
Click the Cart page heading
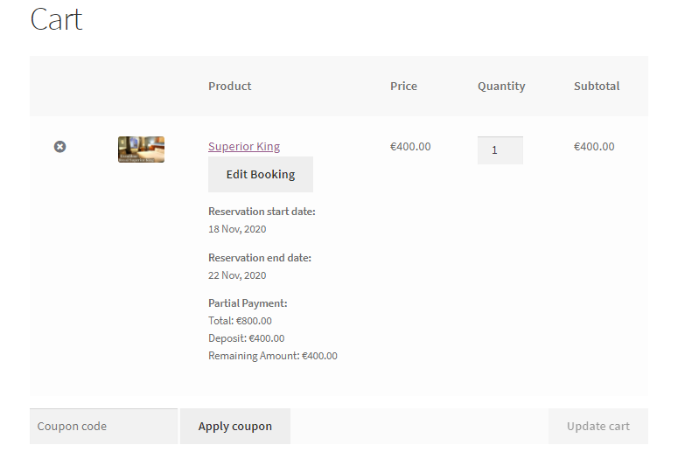point(56,19)
